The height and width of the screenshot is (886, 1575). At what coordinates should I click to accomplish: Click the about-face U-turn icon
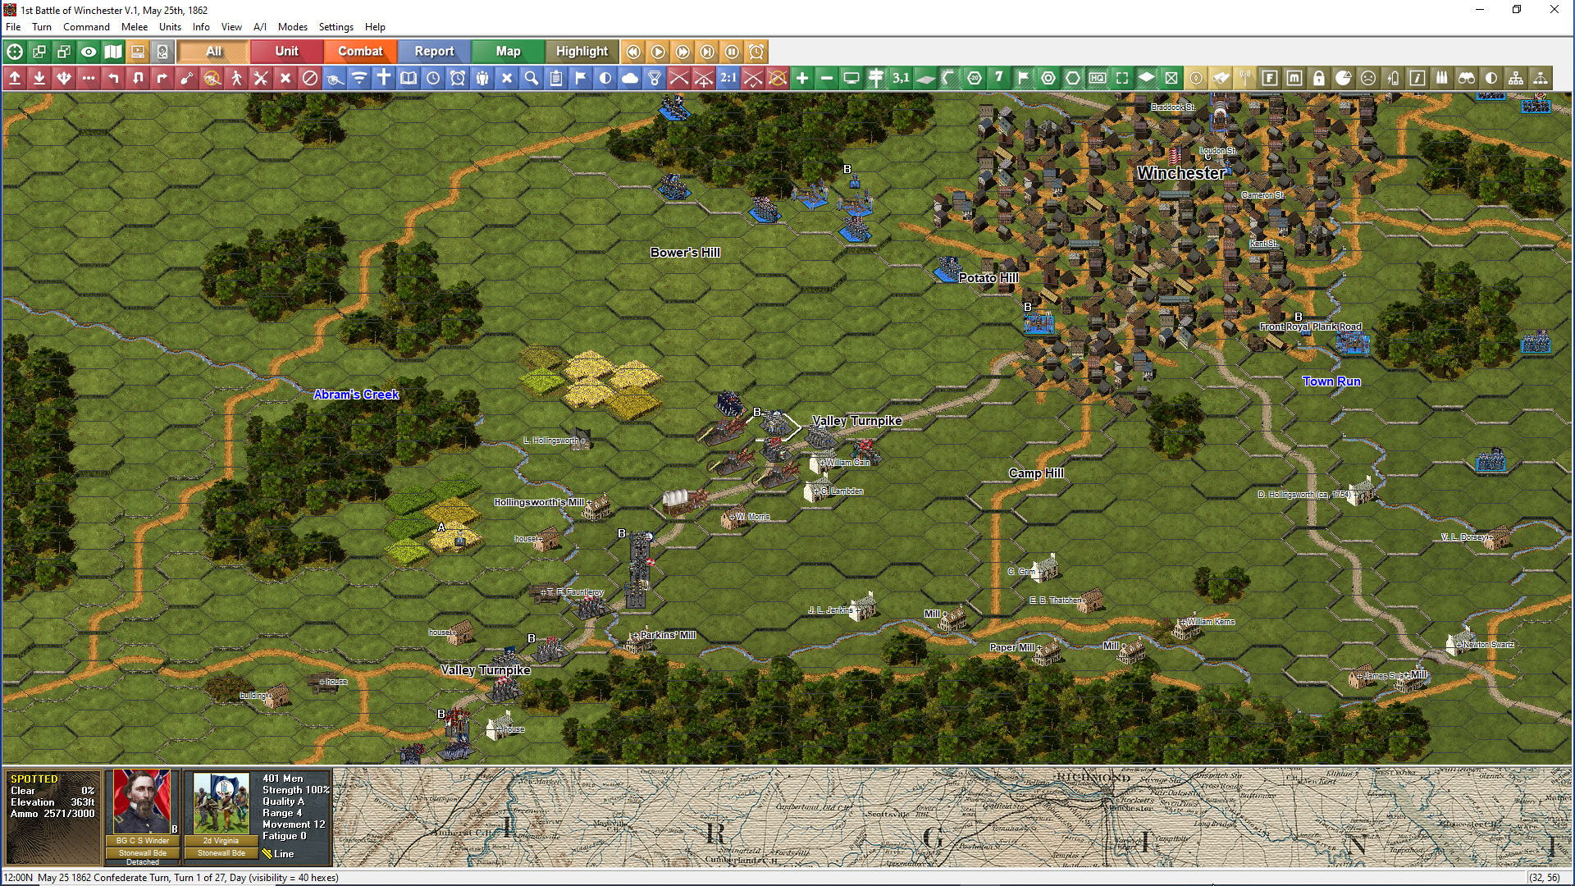(138, 78)
